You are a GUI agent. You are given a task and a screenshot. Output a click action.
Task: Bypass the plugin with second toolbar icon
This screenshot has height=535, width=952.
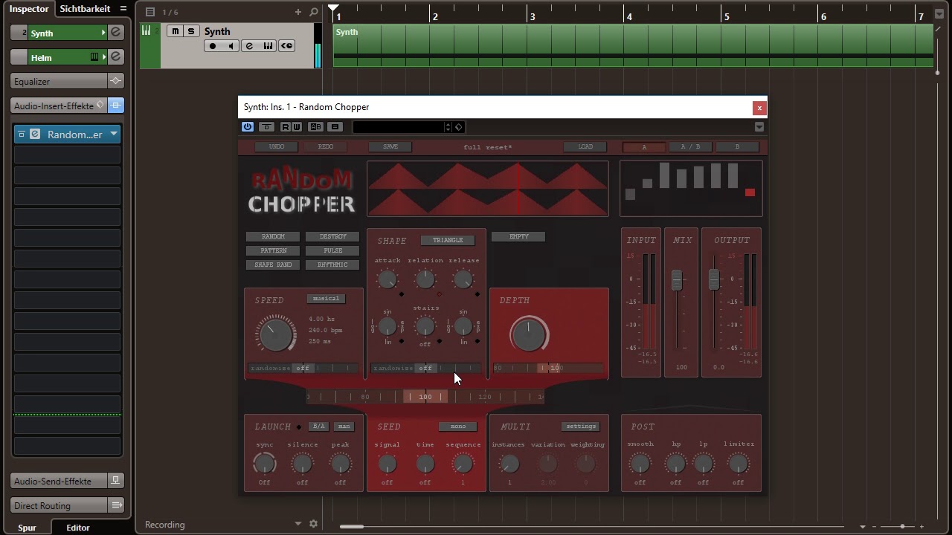point(266,127)
